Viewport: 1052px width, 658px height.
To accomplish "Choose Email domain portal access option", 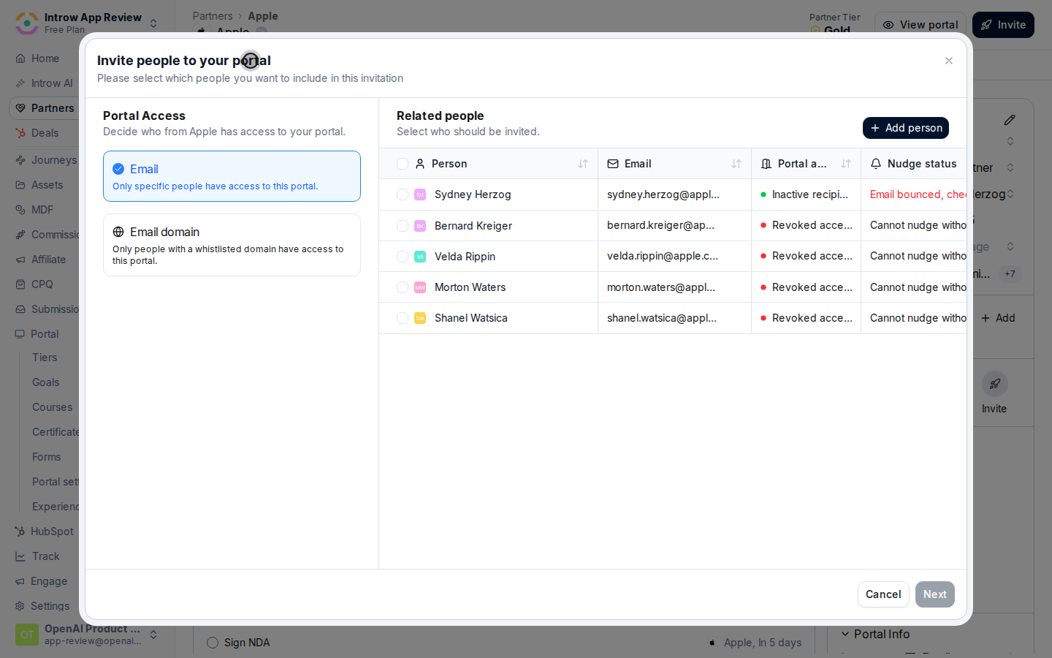I will coord(232,245).
